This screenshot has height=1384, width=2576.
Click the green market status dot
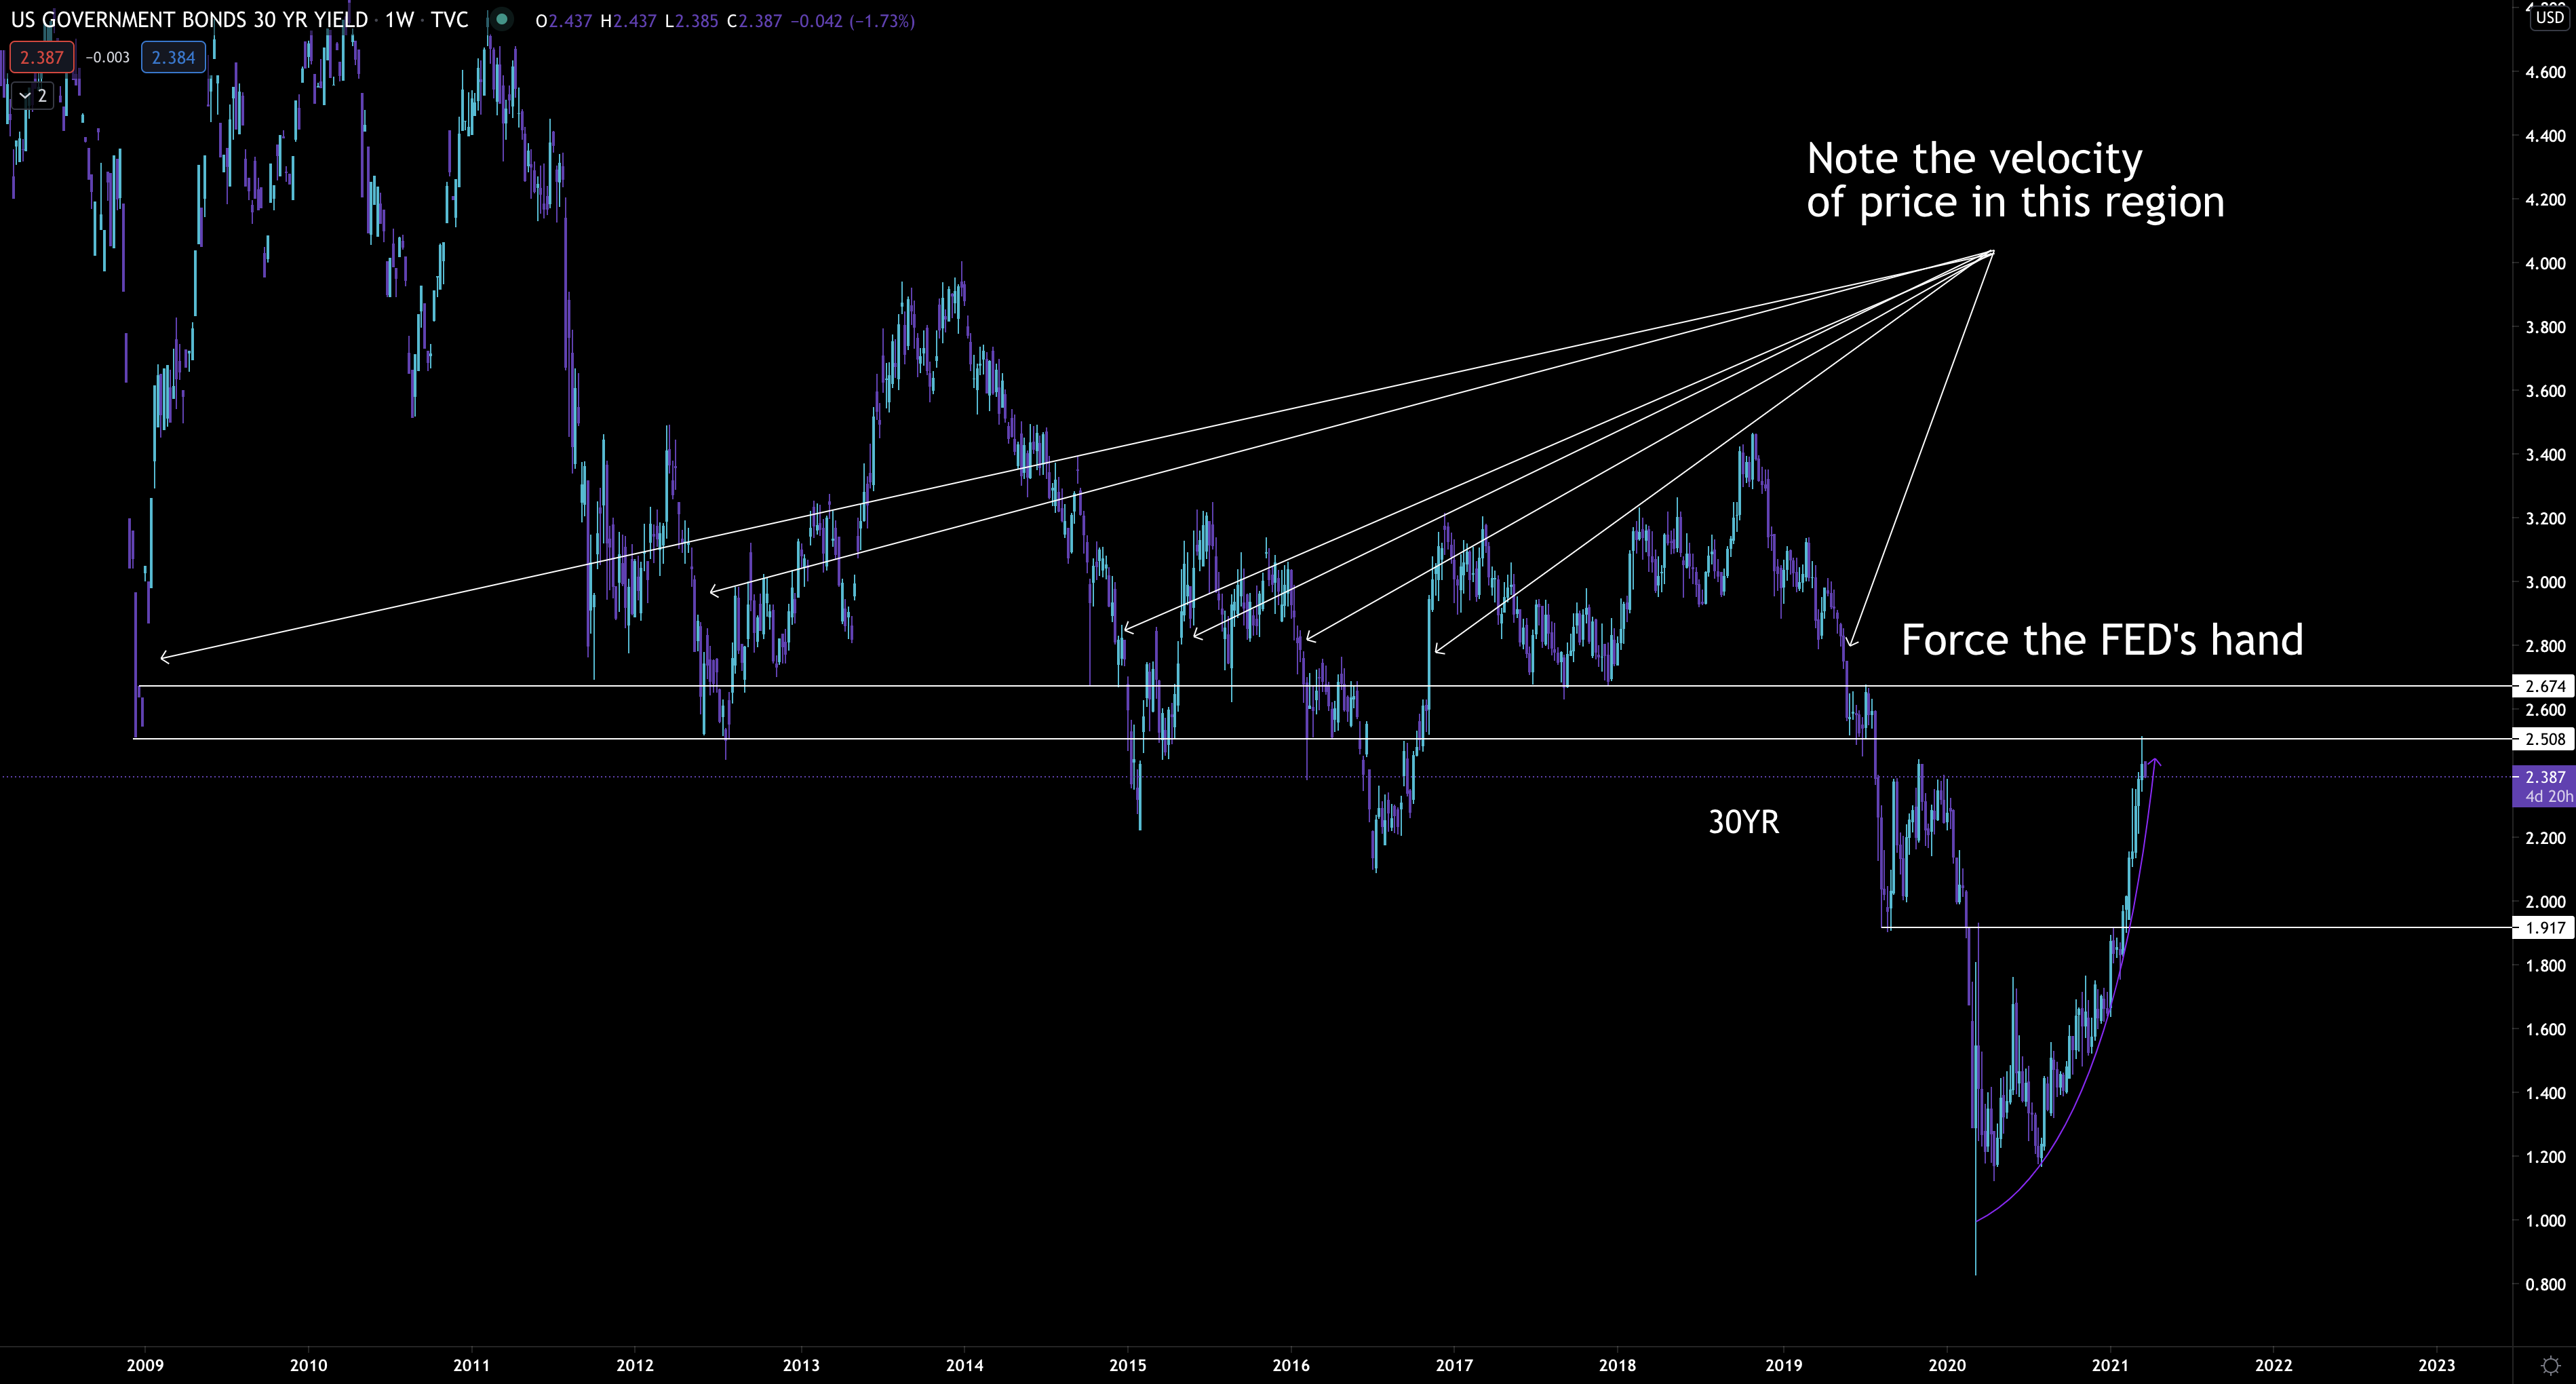pos(502,19)
